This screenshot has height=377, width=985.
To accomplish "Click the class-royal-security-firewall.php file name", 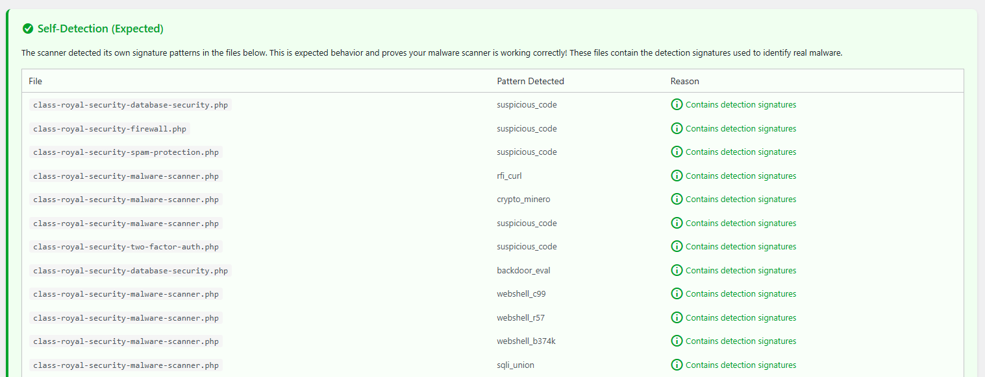I will pyautogui.click(x=108, y=128).
